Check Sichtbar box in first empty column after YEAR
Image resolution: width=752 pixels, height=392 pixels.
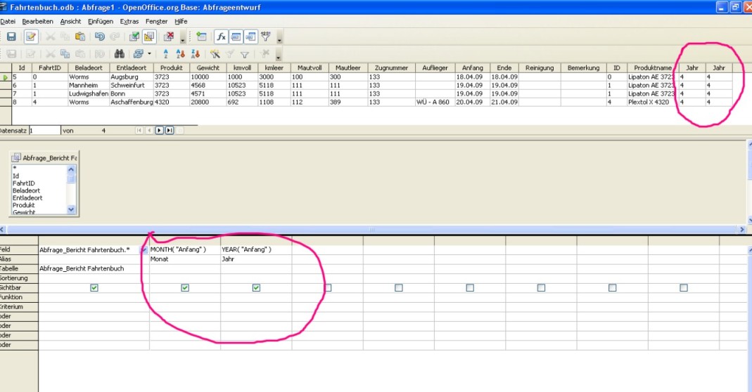coord(328,287)
